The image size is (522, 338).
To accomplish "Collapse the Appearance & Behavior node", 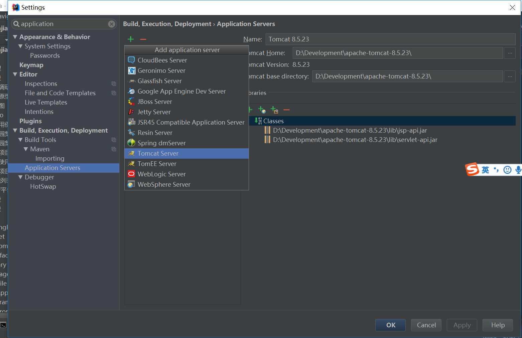I will (x=15, y=37).
